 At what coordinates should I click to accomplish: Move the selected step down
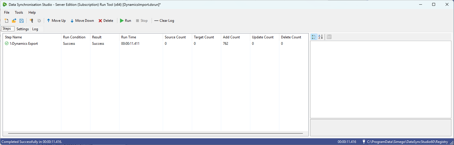click(82, 21)
